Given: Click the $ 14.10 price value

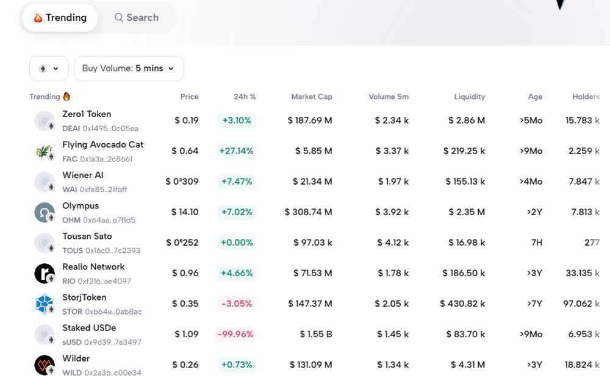Looking at the screenshot, I should click(x=185, y=212).
